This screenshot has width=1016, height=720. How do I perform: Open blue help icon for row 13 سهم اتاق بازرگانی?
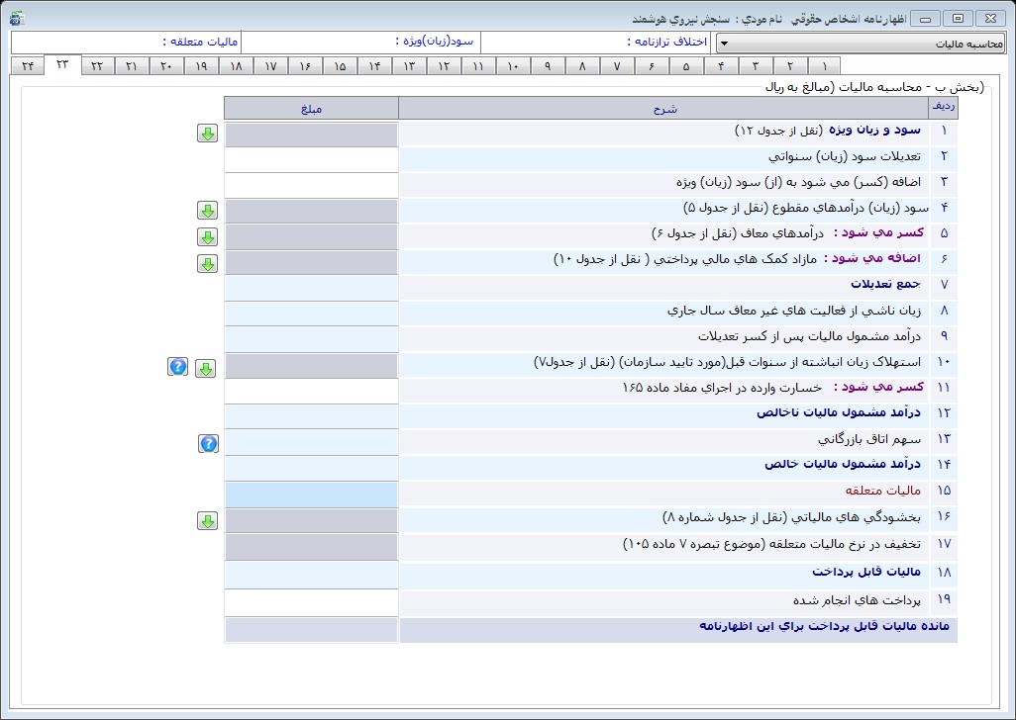(x=208, y=444)
